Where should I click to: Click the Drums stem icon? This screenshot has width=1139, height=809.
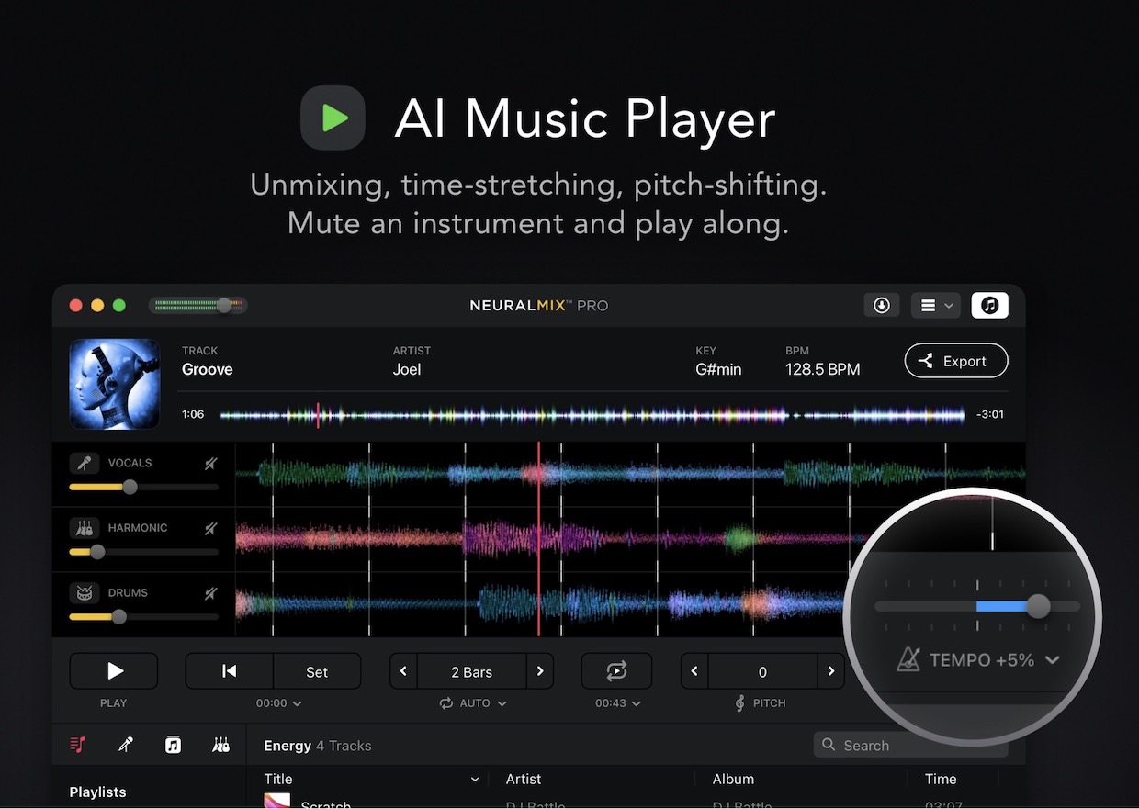point(85,592)
